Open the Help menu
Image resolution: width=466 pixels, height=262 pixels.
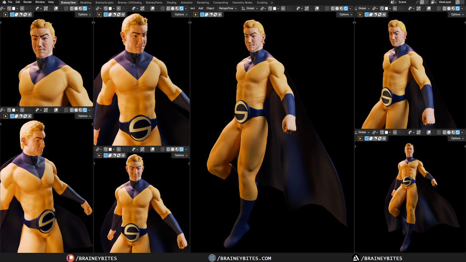pos(51,2)
